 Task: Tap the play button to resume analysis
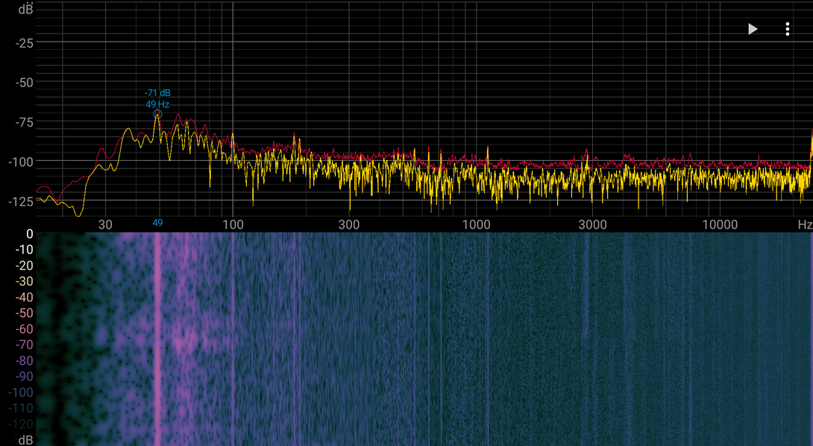753,29
